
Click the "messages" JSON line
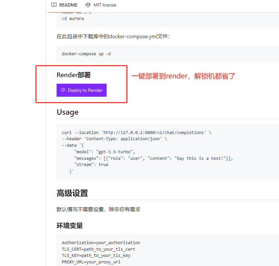coord(153,158)
